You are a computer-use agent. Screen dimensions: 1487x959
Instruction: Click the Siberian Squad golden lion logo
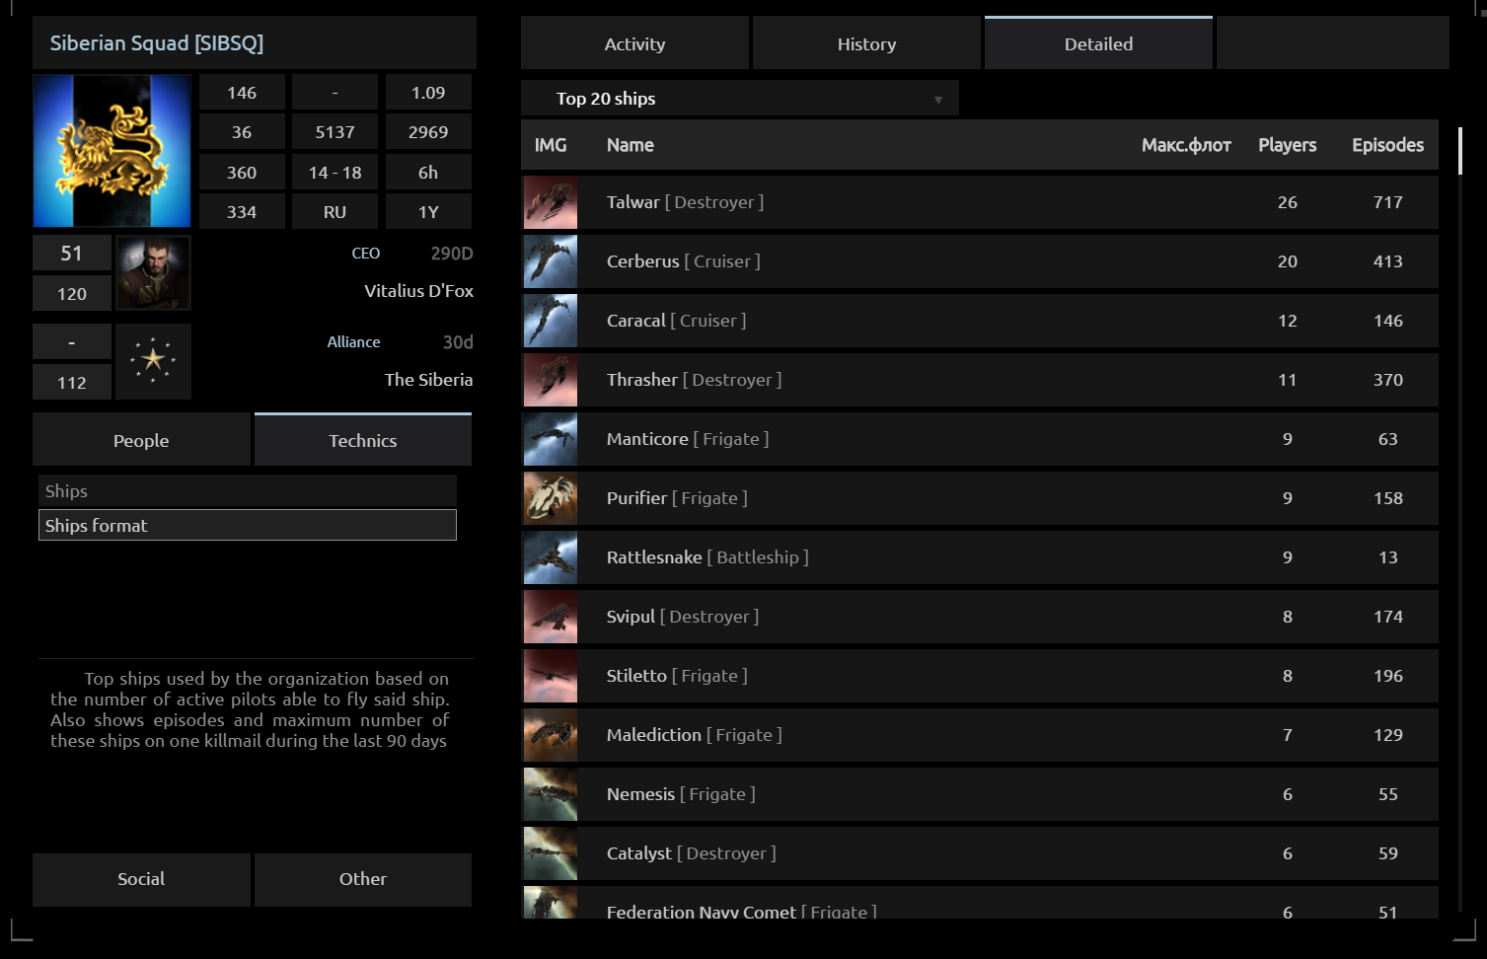pyautogui.click(x=112, y=151)
